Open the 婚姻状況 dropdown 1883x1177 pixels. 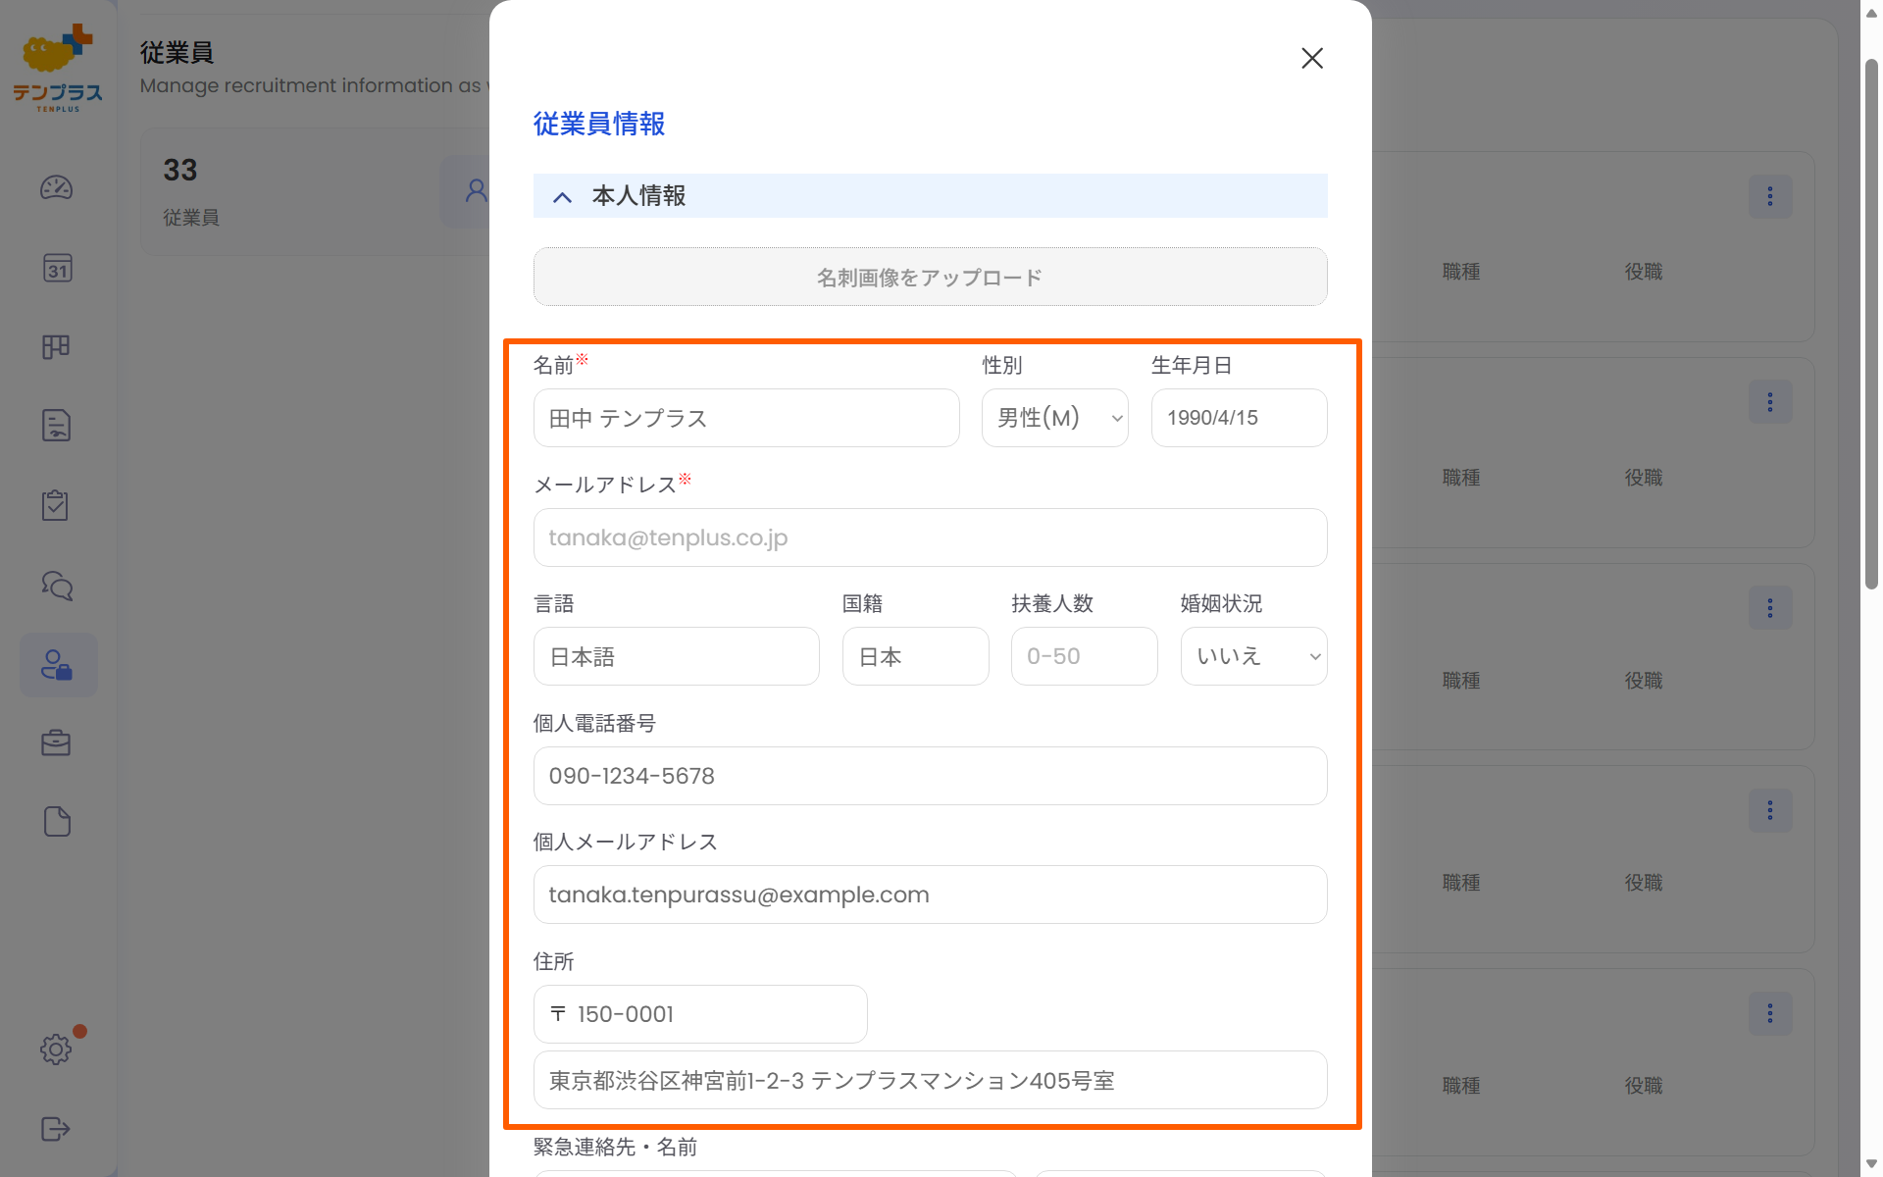pyautogui.click(x=1254, y=656)
